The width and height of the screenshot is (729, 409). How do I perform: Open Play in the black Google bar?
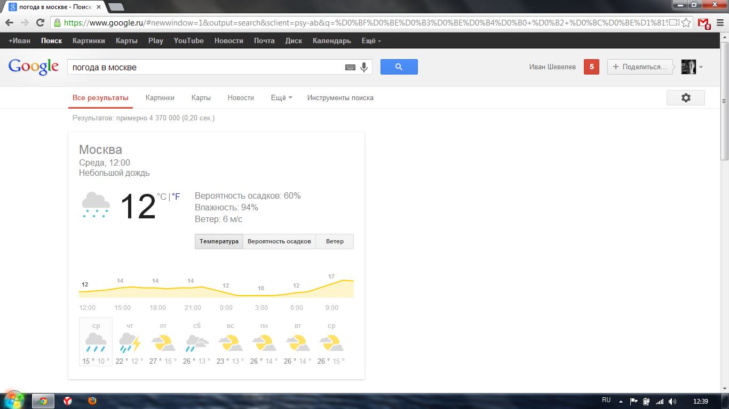pyautogui.click(x=156, y=41)
